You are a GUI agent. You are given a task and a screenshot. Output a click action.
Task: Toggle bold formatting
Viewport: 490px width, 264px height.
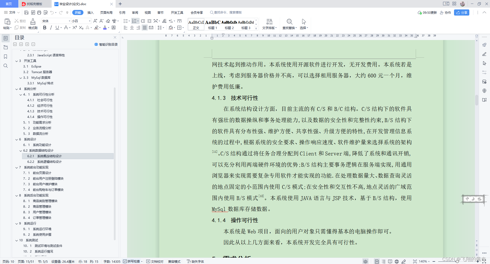point(45,28)
